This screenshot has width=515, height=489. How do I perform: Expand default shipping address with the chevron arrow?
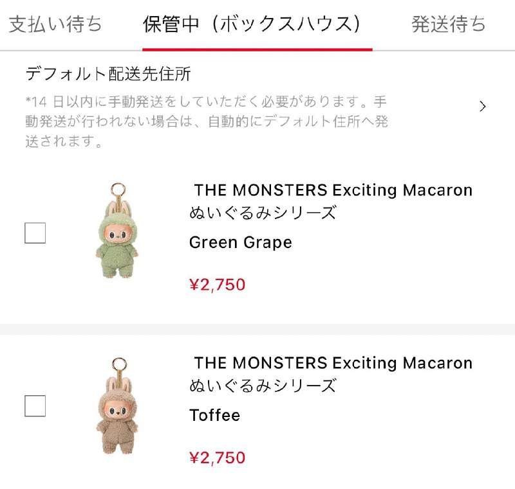point(483,107)
